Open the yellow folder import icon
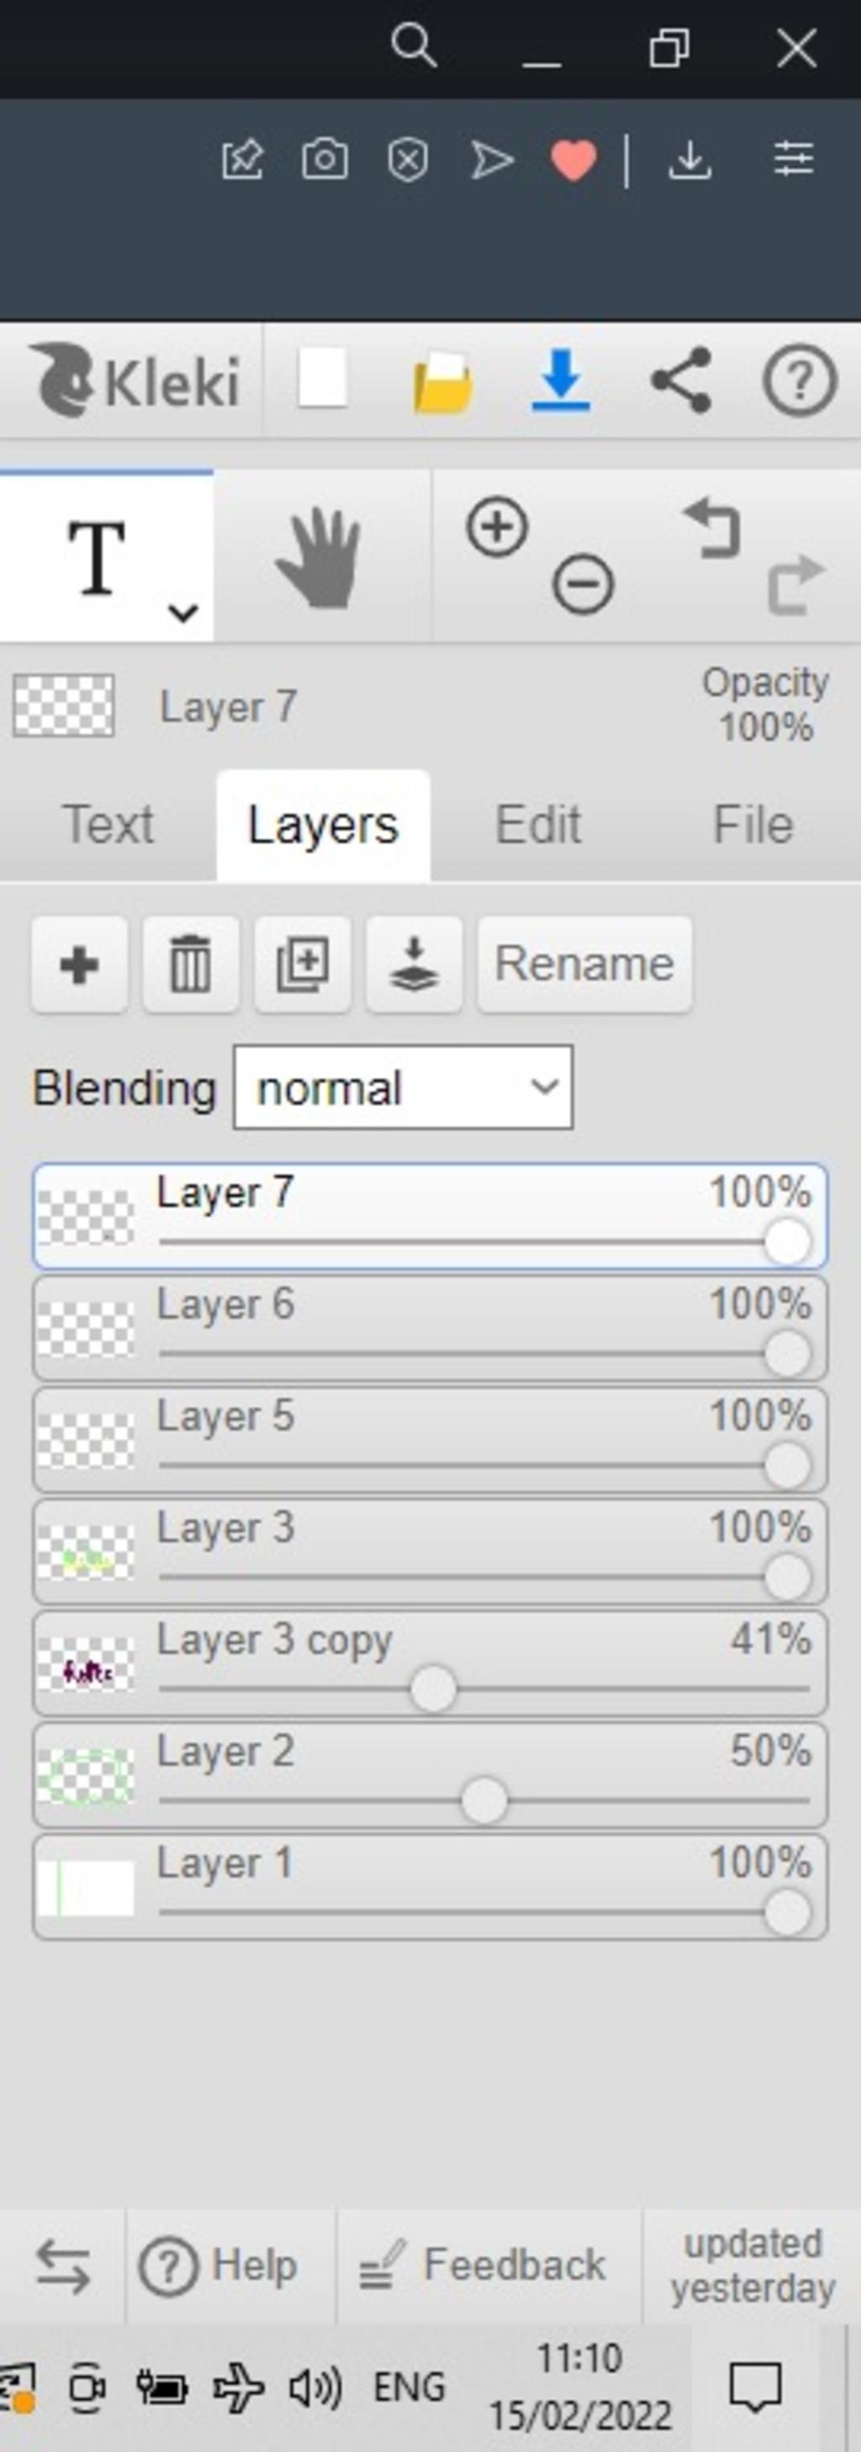 click(442, 383)
